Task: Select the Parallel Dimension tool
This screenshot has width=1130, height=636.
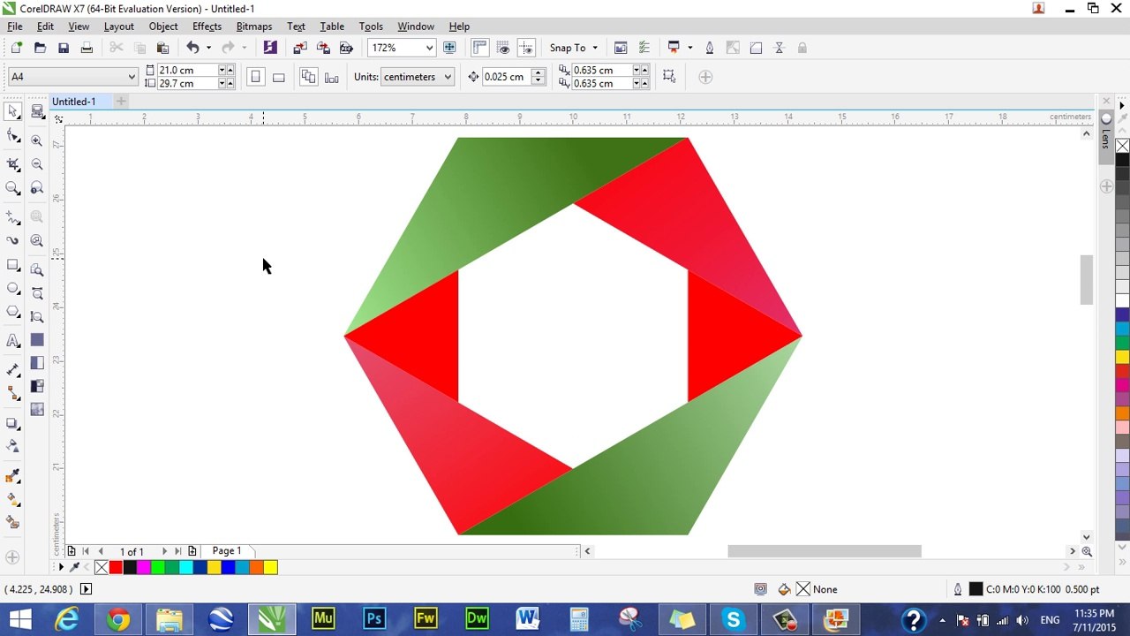Action: pos(12,370)
